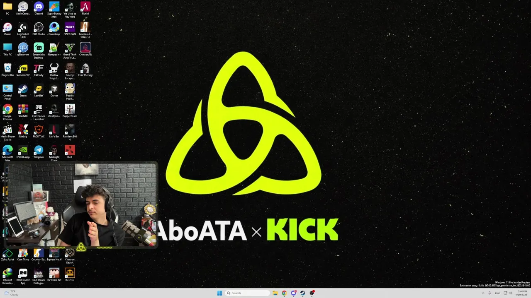Expand the hidden system tray icons
The width and height of the screenshot is (531, 298).
(x=483, y=293)
